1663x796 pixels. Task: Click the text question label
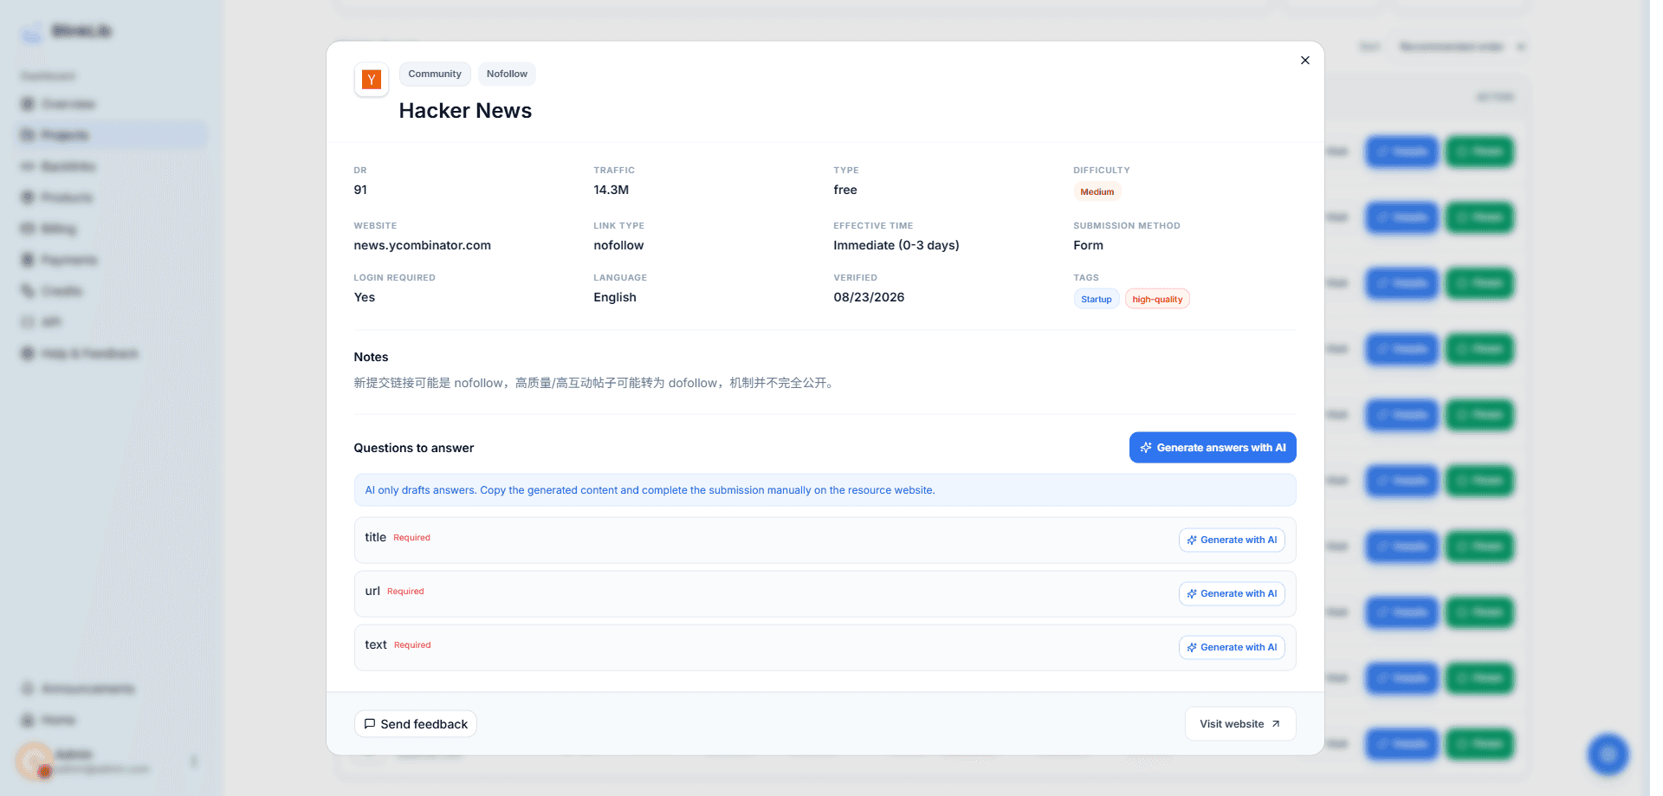(x=376, y=645)
